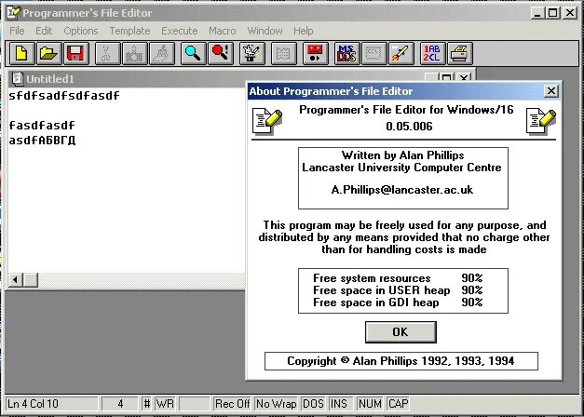Close the About Programmer's File Editor dialog
This screenshot has width=584, height=417.
[x=550, y=91]
